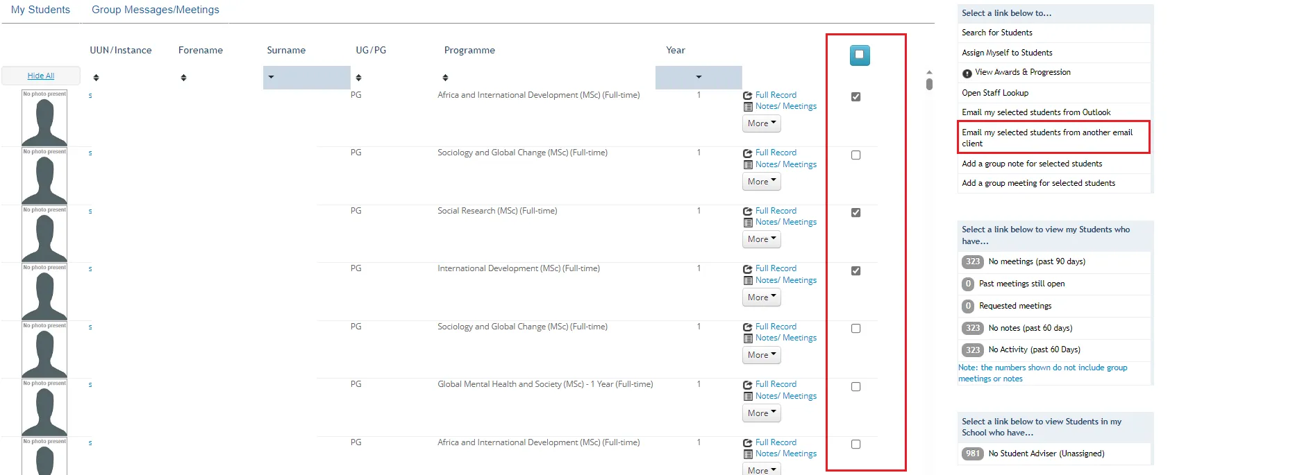
Task: Open Assign Myself to Students link
Action: 1007,53
